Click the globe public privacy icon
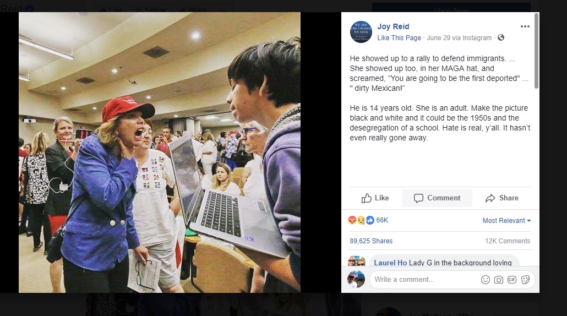Viewport: 567px width, 316px height. pyautogui.click(x=501, y=37)
